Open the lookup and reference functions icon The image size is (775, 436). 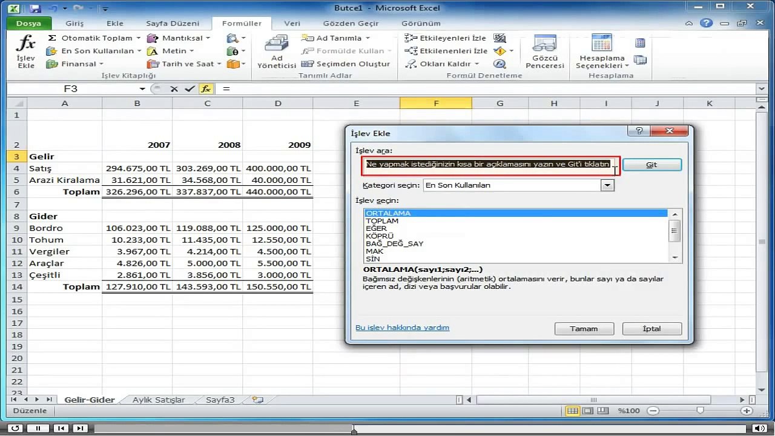[236, 38]
